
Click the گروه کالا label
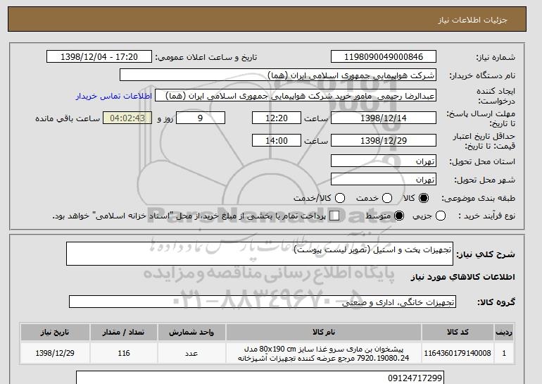coord(496,302)
